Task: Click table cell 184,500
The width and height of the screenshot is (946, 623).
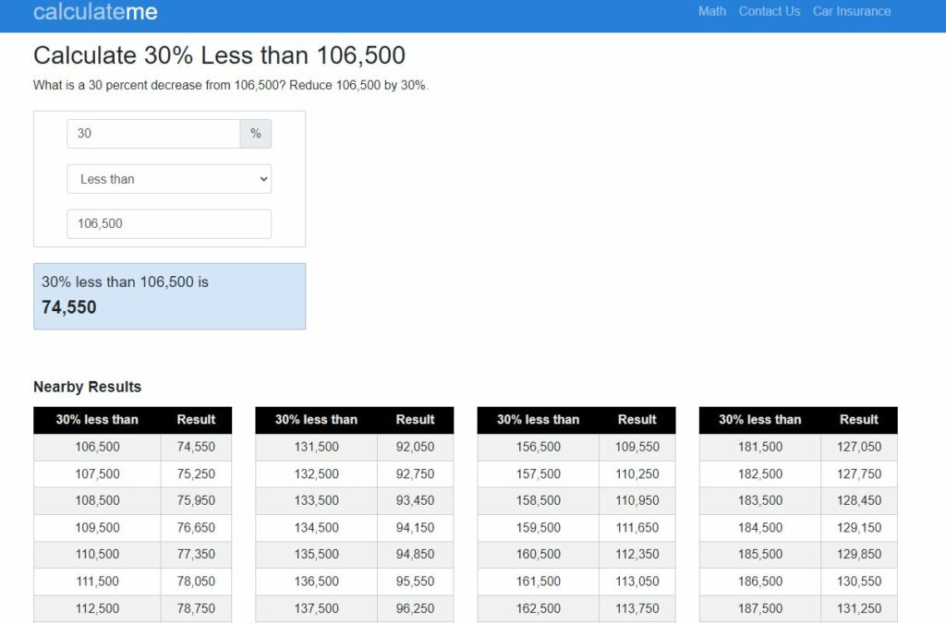Action: [760, 528]
